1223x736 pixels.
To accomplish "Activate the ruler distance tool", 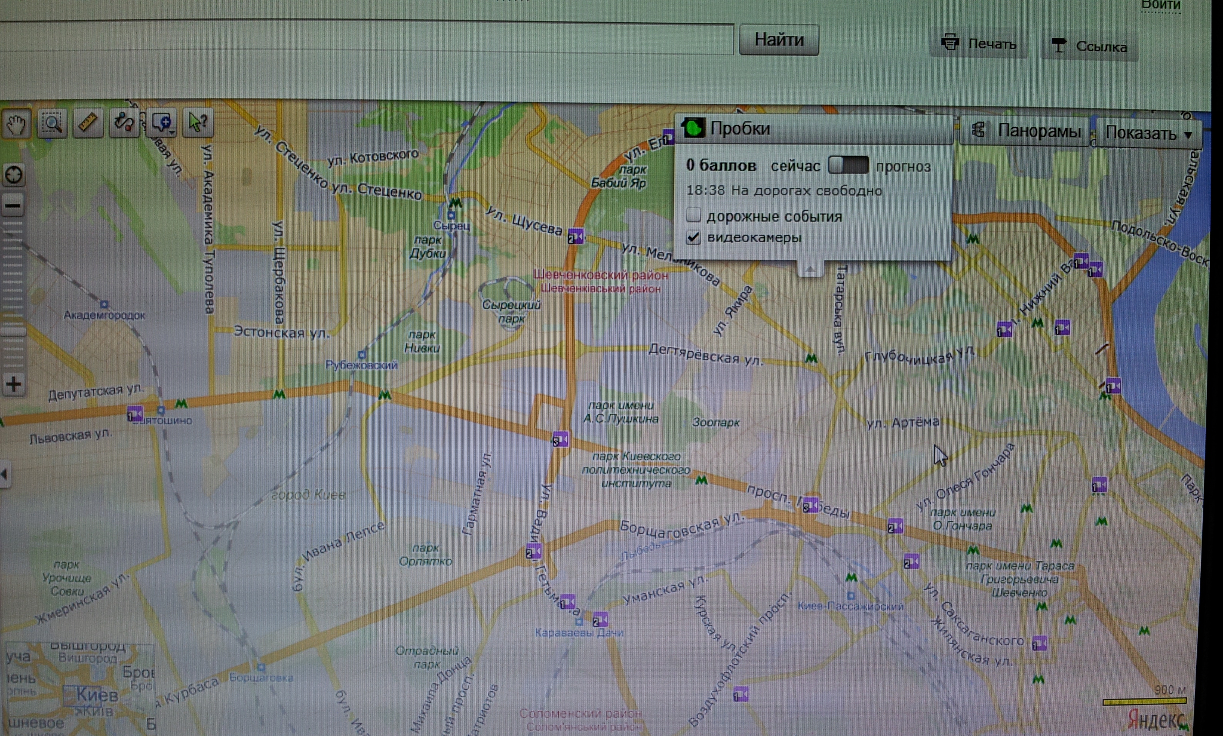I will coord(88,123).
